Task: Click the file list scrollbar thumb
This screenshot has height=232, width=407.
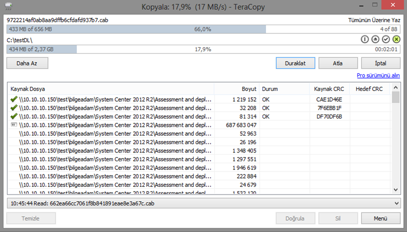Action: tap(396, 97)
